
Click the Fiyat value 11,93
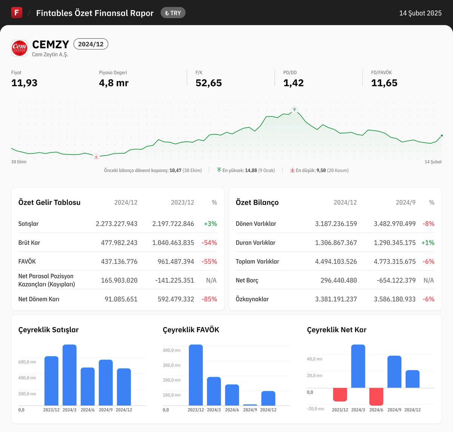pyautogui.click(x=24, y=83)
